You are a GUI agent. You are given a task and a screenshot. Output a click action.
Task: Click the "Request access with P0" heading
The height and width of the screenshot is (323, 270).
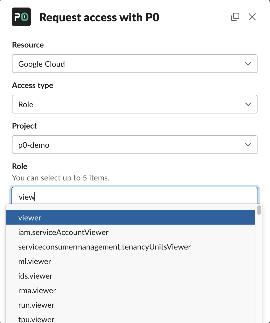[x=99, y=17]
